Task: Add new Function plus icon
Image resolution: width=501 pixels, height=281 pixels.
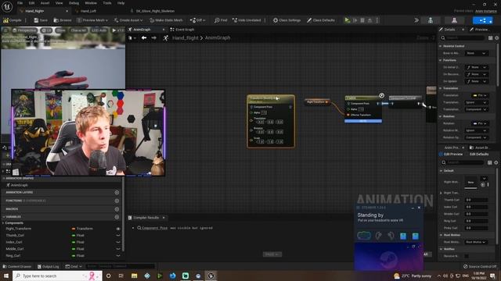Action: [x=117, y=201]
